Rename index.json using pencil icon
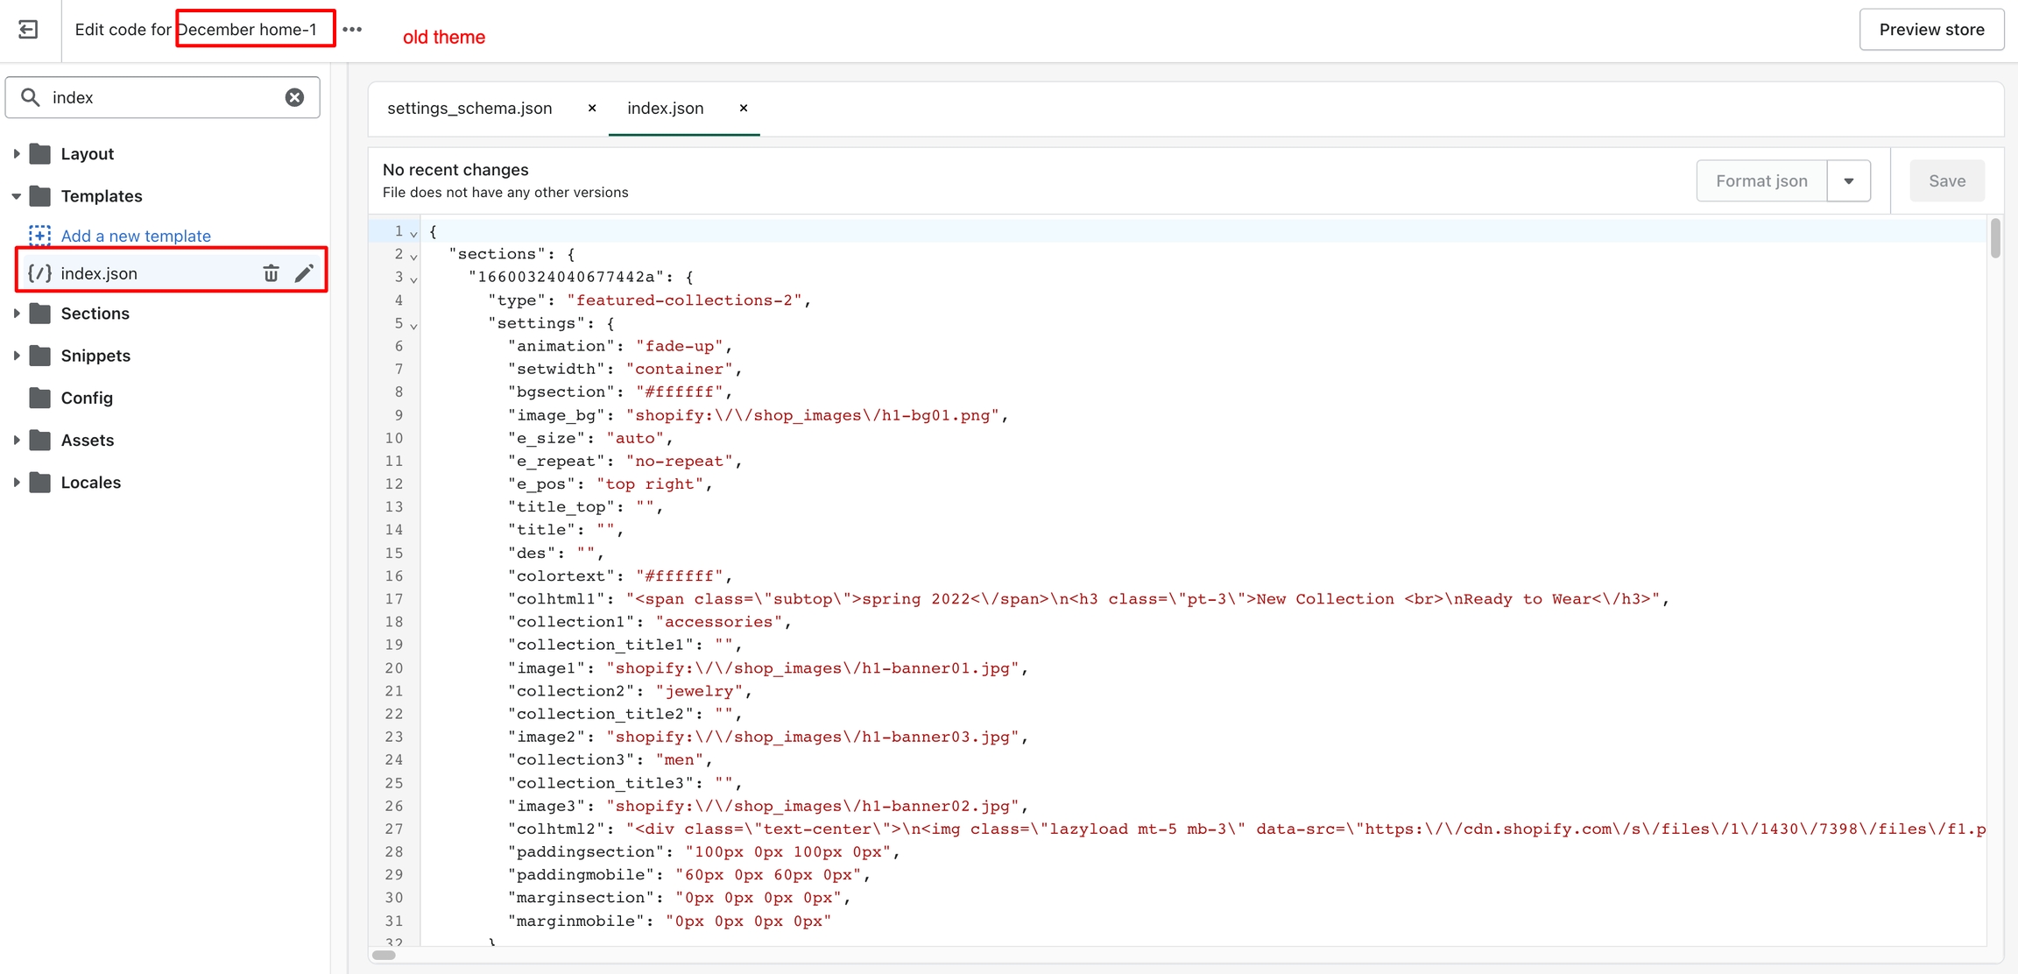The width and height of the screenshot is (2018, 974). (304, 273)
